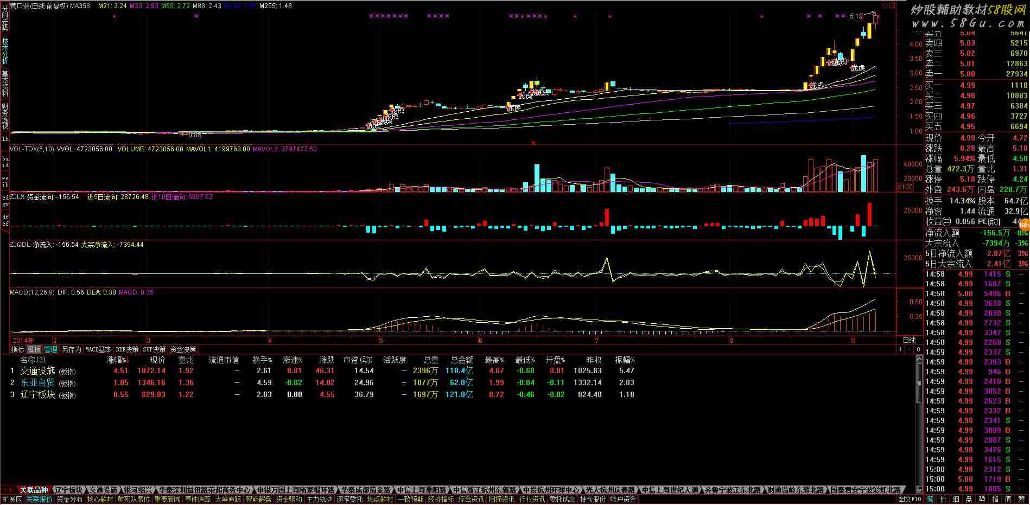Open the 主力轨迹 bottom tab
The image size is (1030, 505).
(320, 499)
